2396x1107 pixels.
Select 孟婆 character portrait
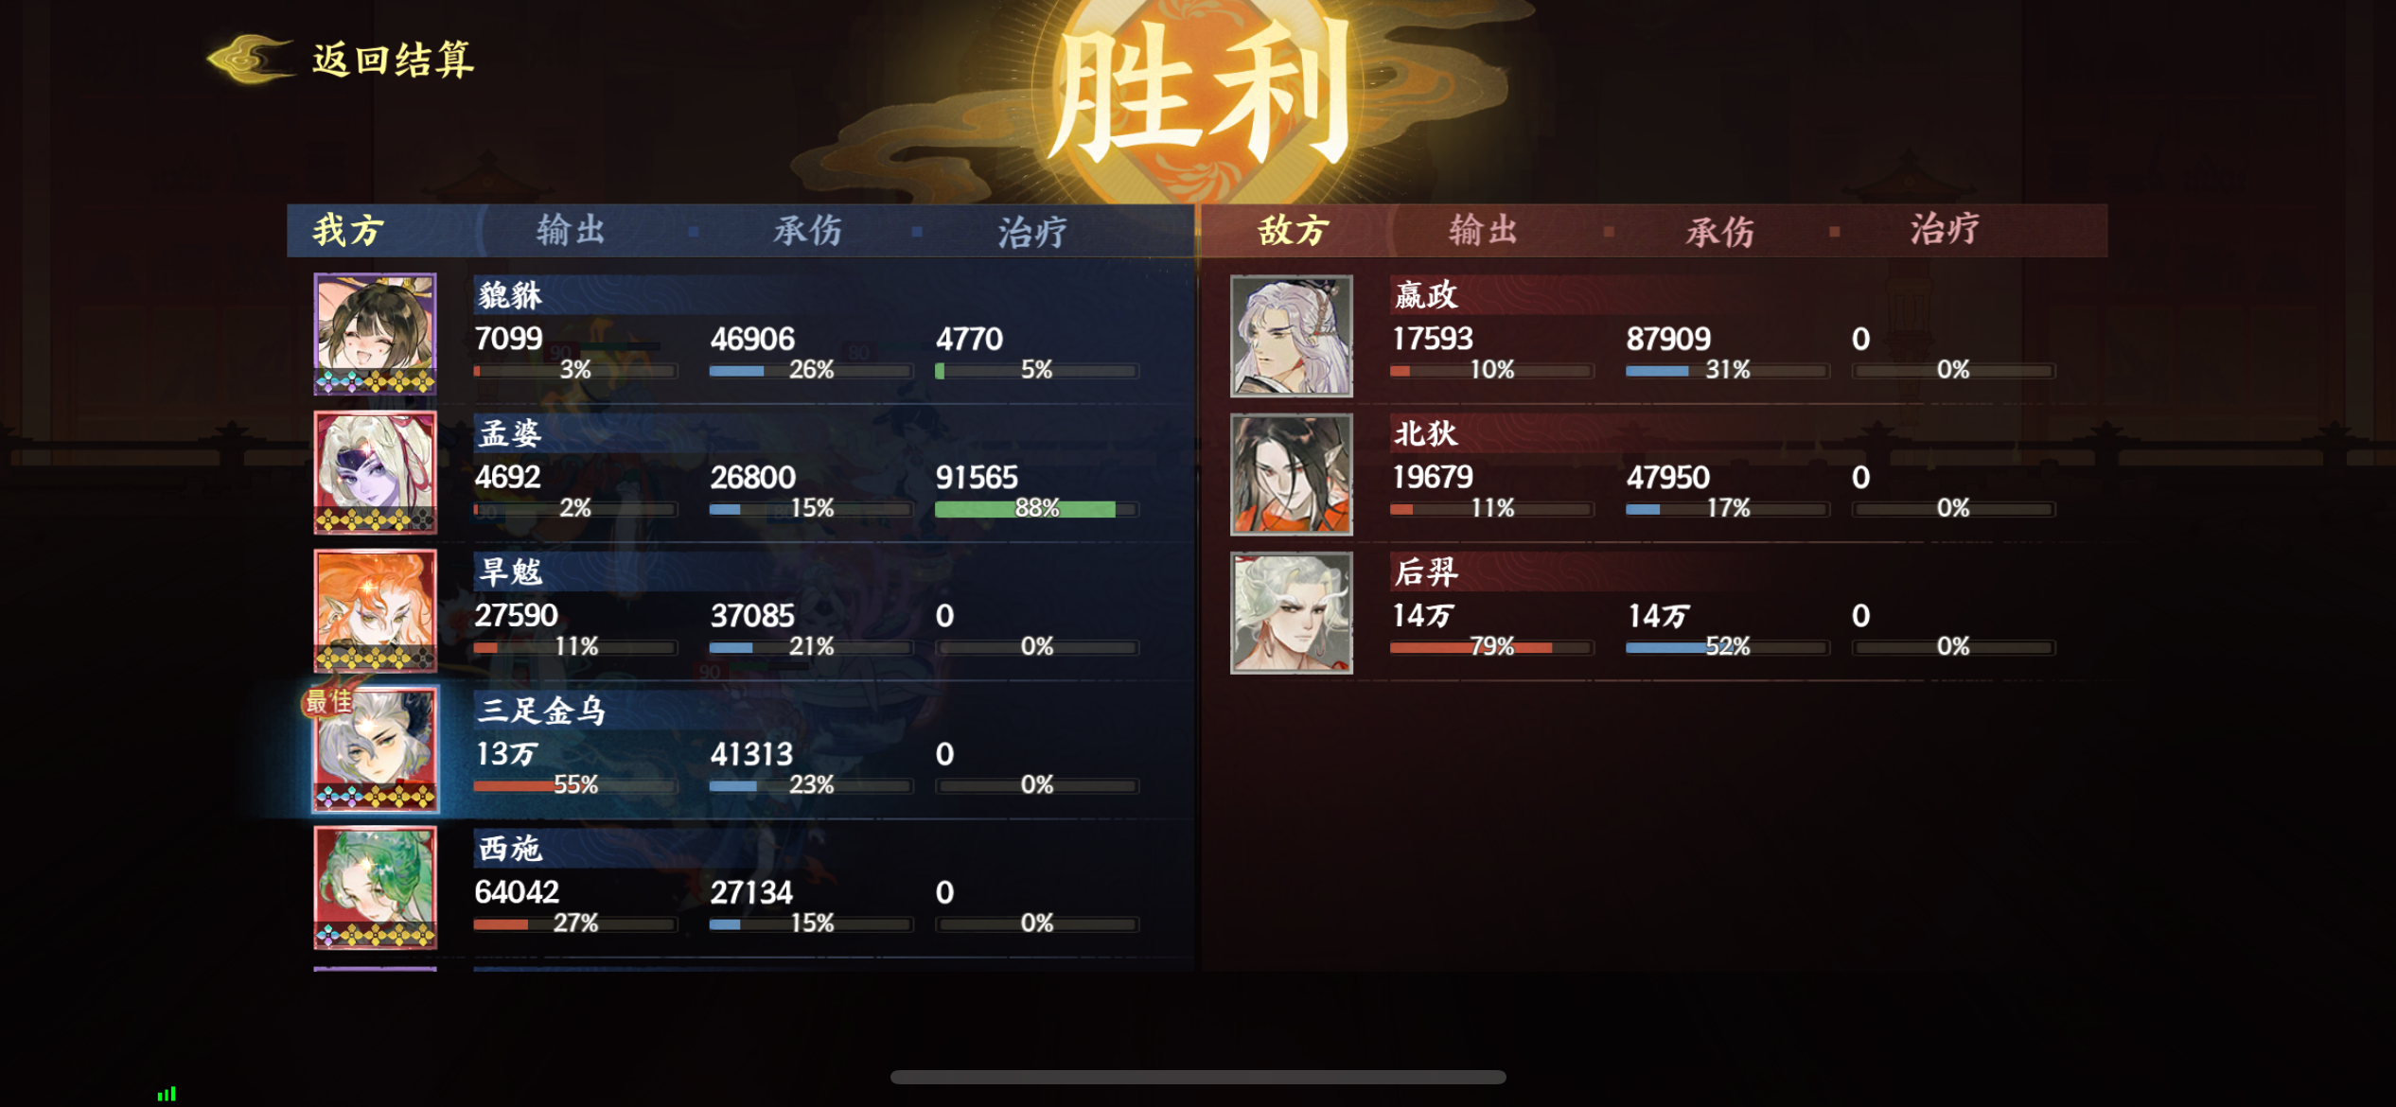click(x=375, y=472)
